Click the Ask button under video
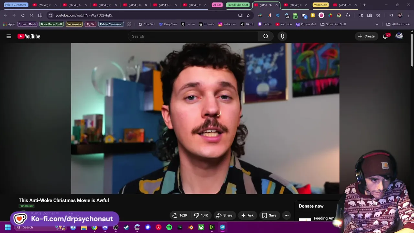Image resolution: width=414 pixels, height=233 pixels. pyautogui.click(x=247, y=215)
